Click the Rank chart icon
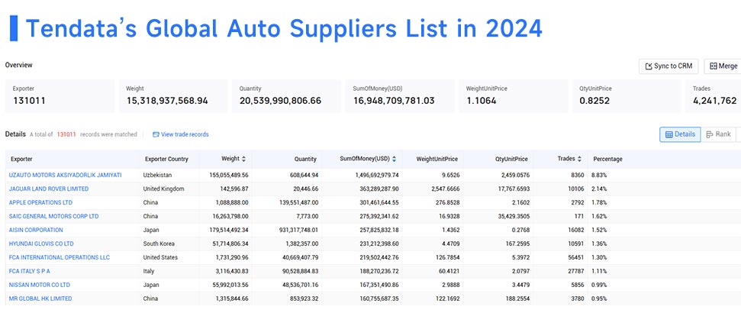This screenshot has width=741, height=313. [710, 134]
